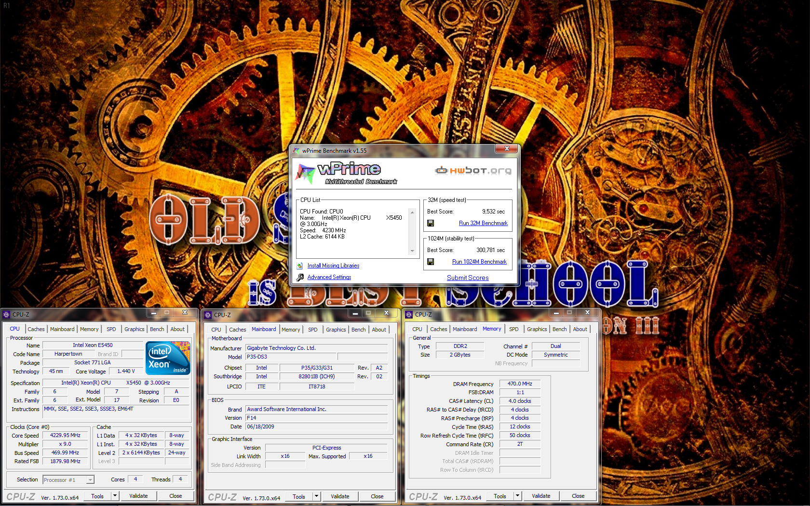The height and width of the screenshot is (506, 810).
Task: Switch to Mainboard tab in left CPU-Z window
Action: (62, 329)
